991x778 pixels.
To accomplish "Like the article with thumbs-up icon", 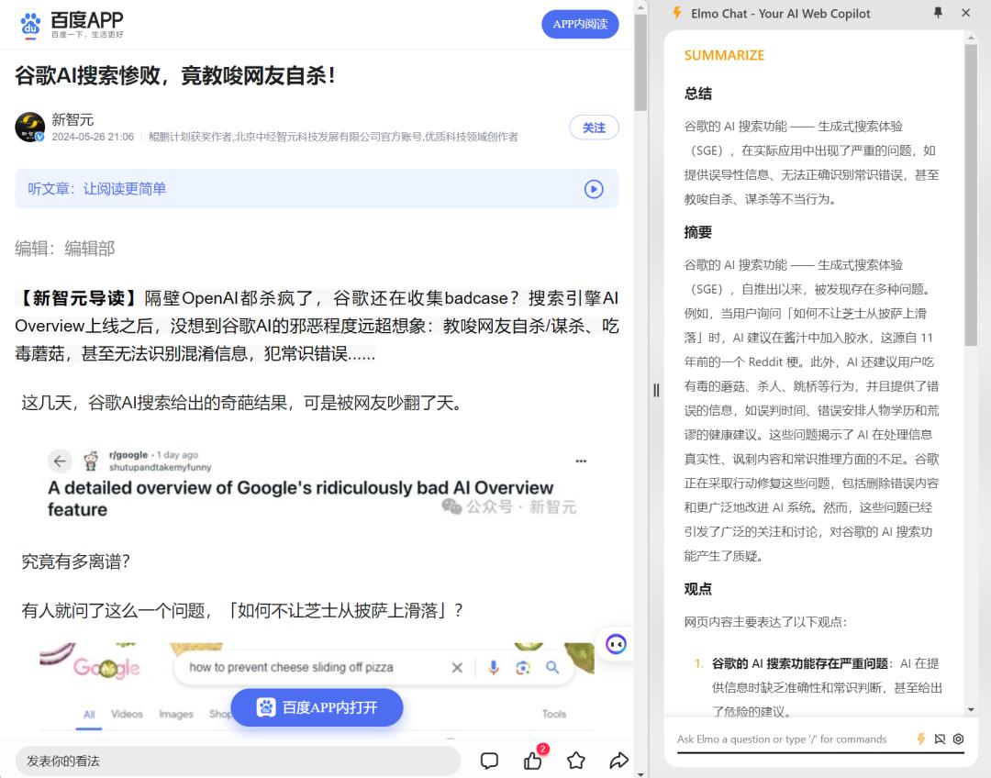I will (533, 761).
